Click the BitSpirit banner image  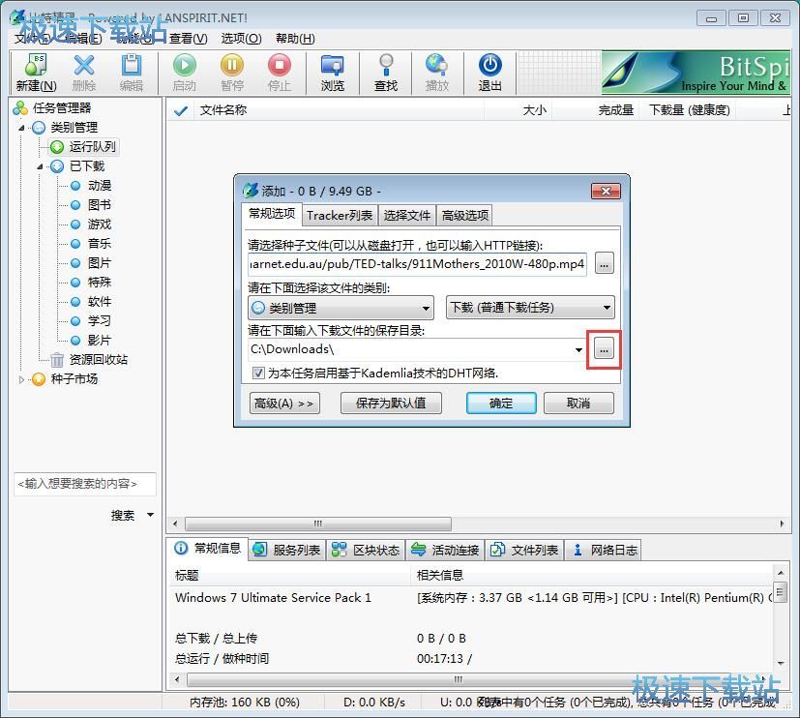[x=696, y=73]
